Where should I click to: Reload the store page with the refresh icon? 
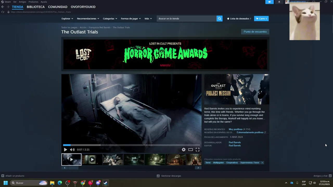(3, 12)
